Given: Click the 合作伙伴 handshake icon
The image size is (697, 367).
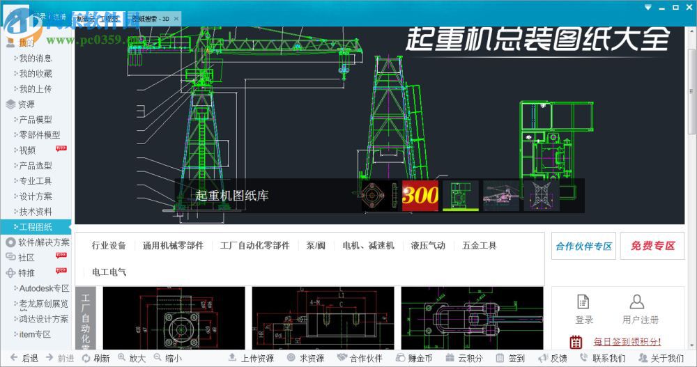Looking at the screenshot, I should point(342,357).
